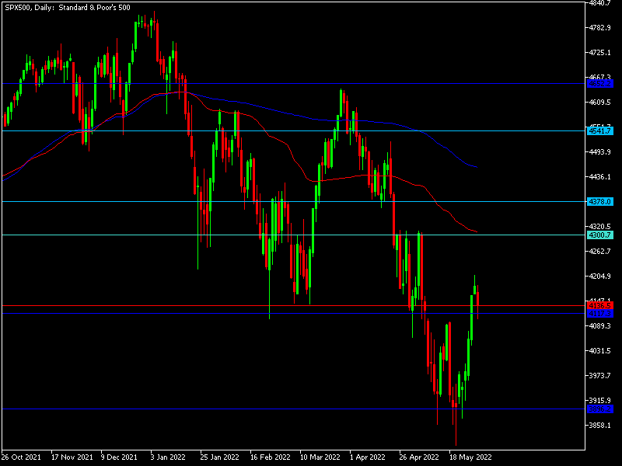Click the 4320.5 price axis label

click(599, 226)
